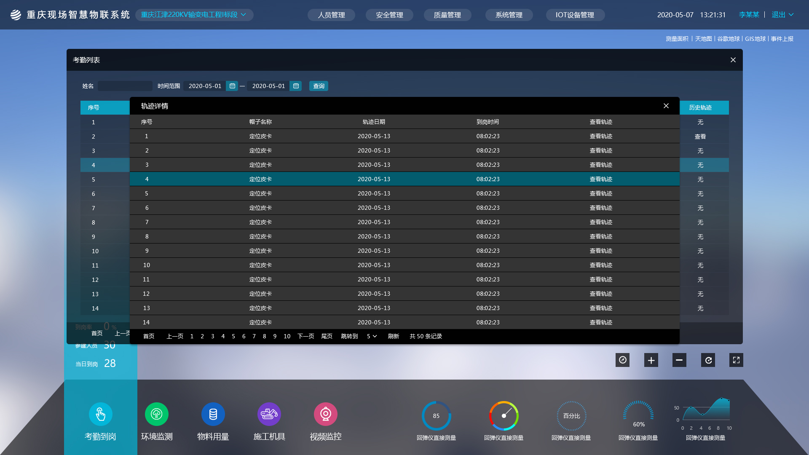This screenshot has width=809, height=455.
Task: Click 下一页 in track pagination
Action: 306,336
